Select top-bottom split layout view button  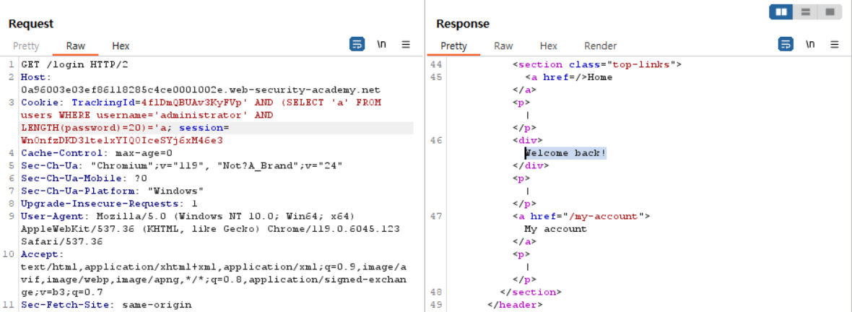pos(806,12)
